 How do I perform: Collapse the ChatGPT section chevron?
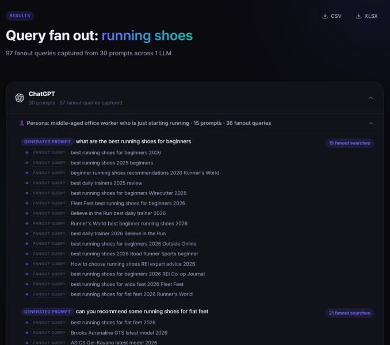coord(370,98)
